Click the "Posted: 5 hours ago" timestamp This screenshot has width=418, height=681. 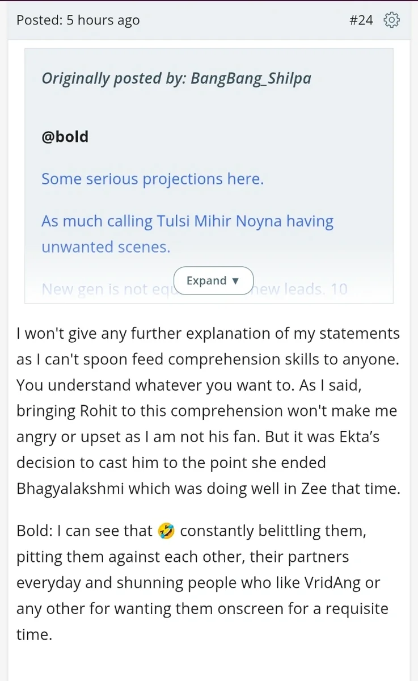coord(78,21)
